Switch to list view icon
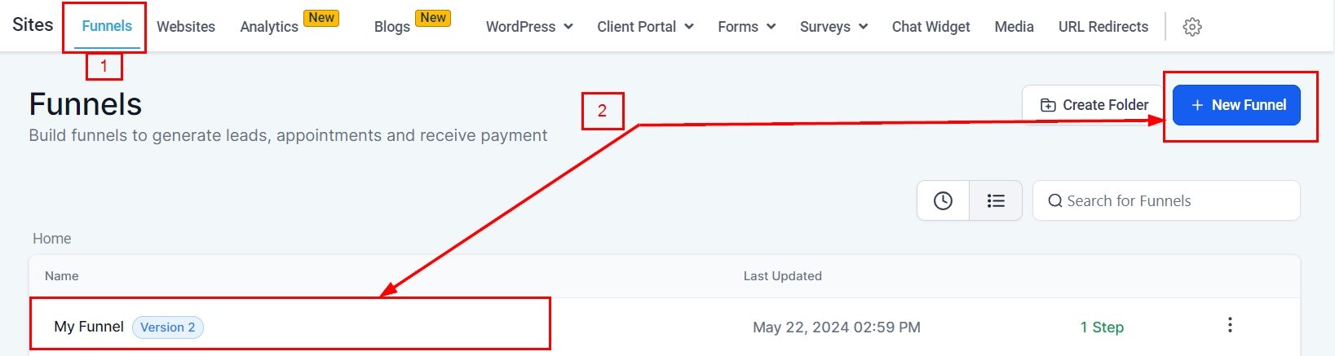The image size is (1335, 356). point(996,200)
